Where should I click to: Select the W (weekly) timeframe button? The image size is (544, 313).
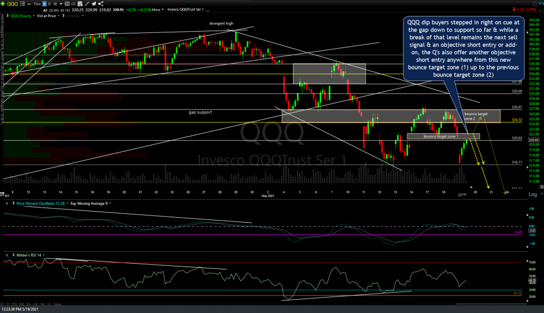click(x=55, y=4)
